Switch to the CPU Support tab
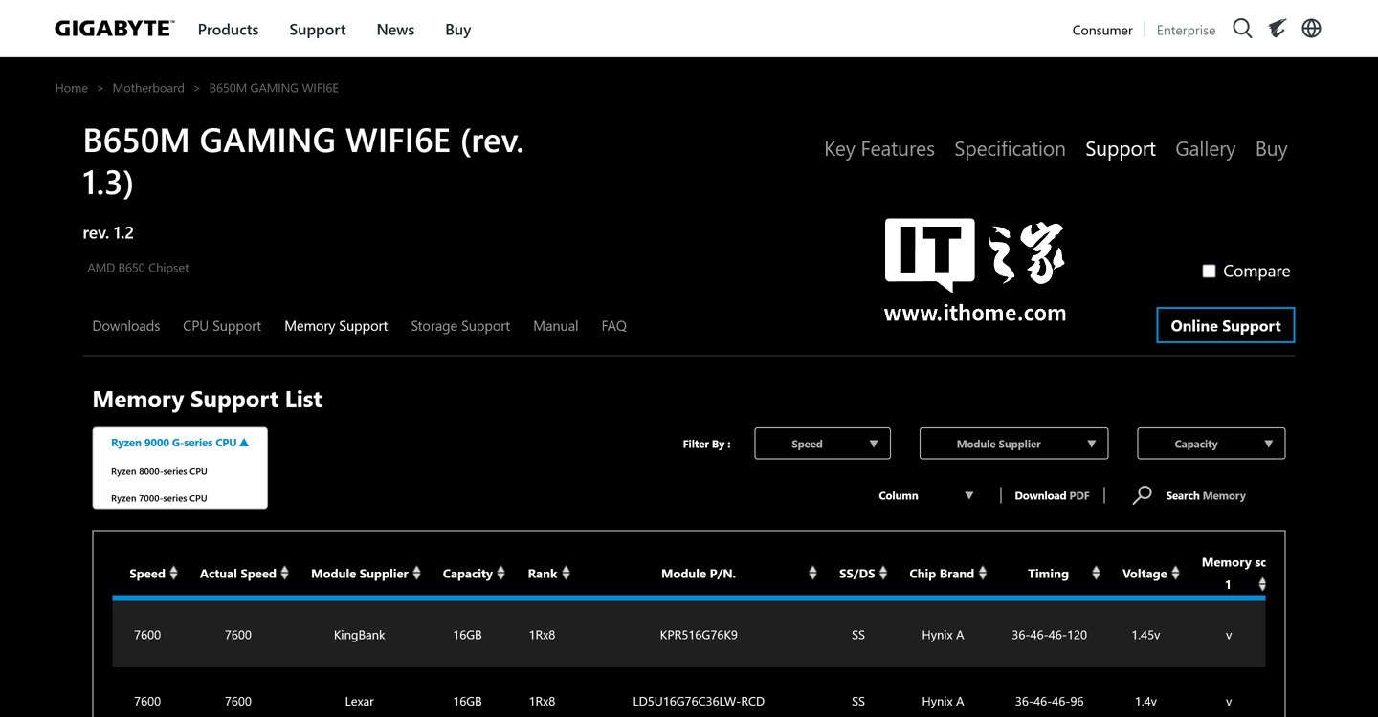1378x717 pixels. coord(222,326)
